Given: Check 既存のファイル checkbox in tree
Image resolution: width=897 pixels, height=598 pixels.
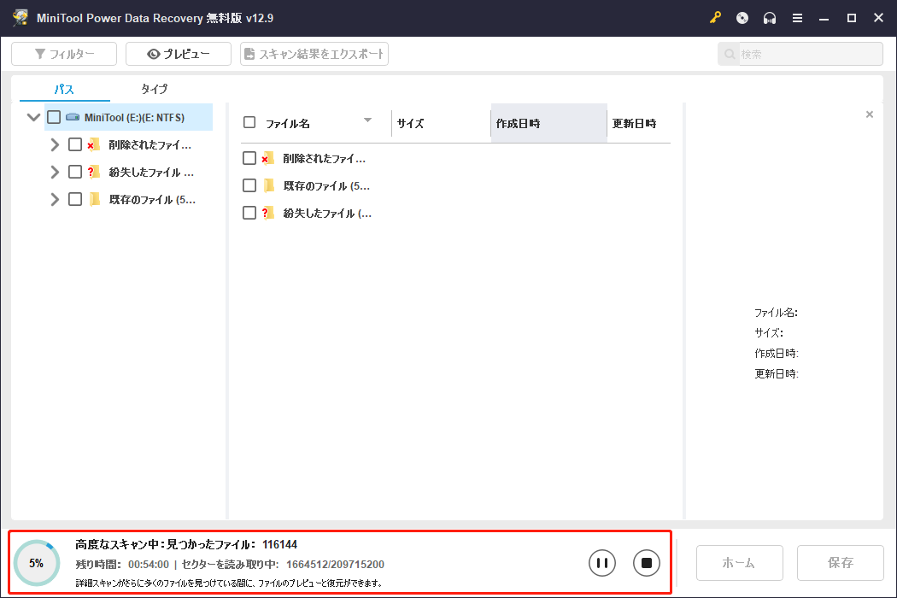Looking at the screenshot, I should tap(75, 199).
